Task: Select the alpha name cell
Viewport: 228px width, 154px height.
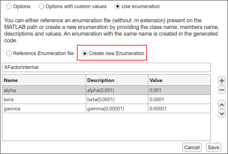Action: pyautogui.click(x=44, y=90)
